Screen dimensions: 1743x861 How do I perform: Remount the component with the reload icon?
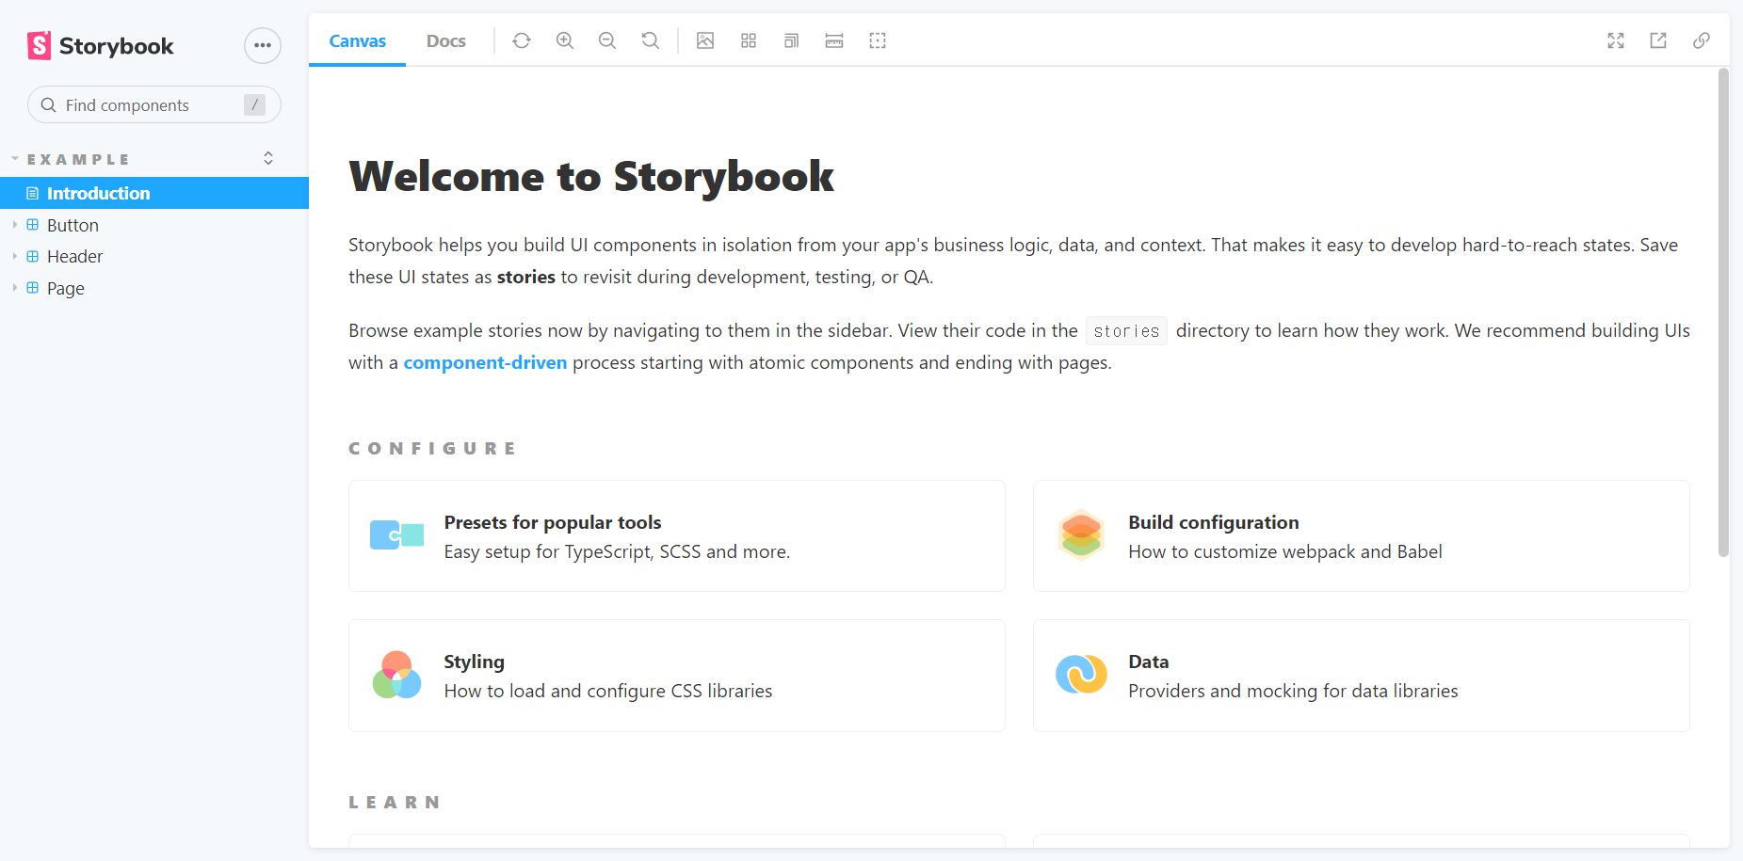point(522,40)
